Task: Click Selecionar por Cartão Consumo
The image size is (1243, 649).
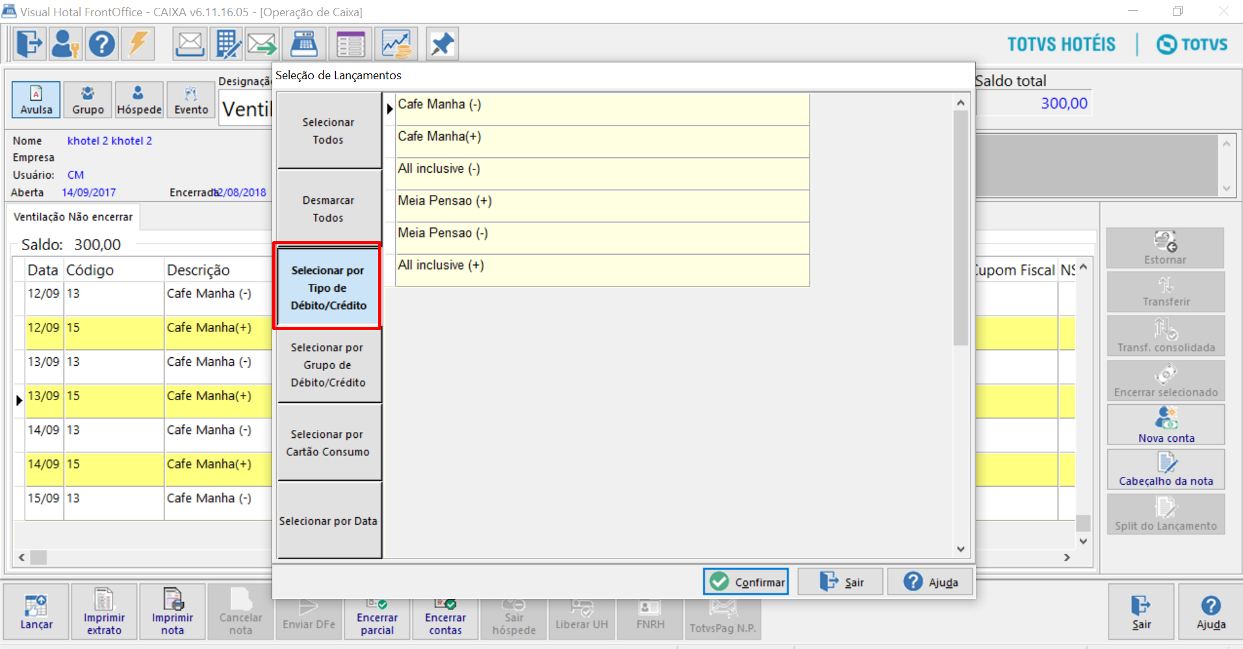Action: click(329, 443)
